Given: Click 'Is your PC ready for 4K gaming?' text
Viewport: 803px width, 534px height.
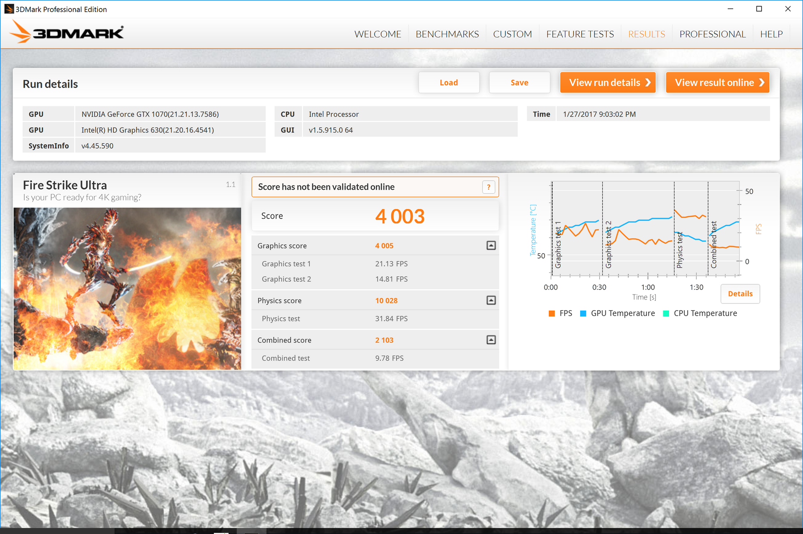Looking at the screenshot, I should tap(82, 197).
